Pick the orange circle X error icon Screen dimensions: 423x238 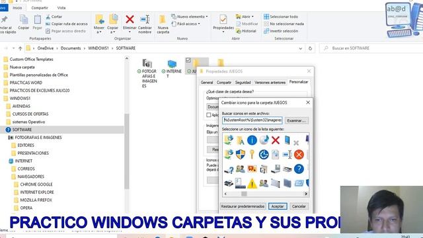click(x=299, y=155)
